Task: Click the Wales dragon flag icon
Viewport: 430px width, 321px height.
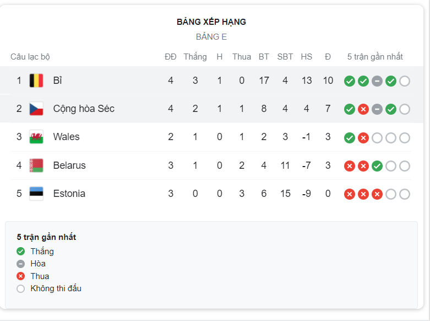Action: 36,137
